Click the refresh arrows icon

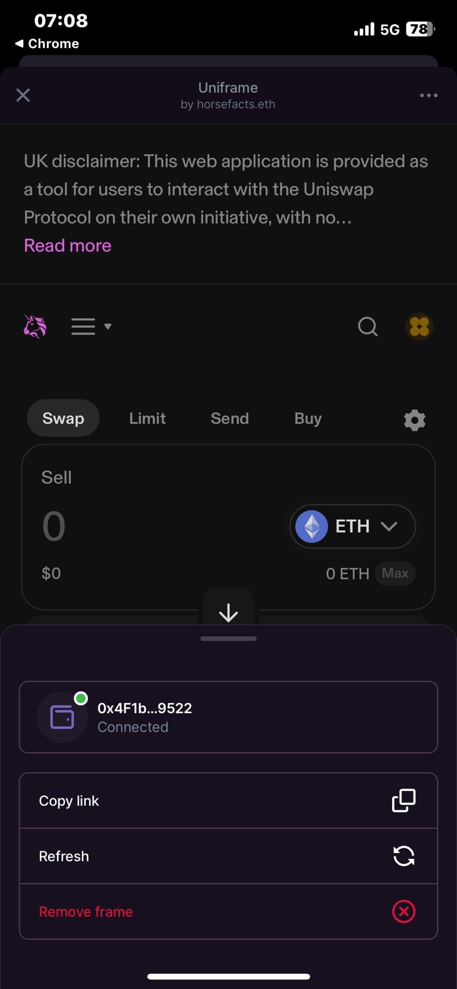coord(404,856)
